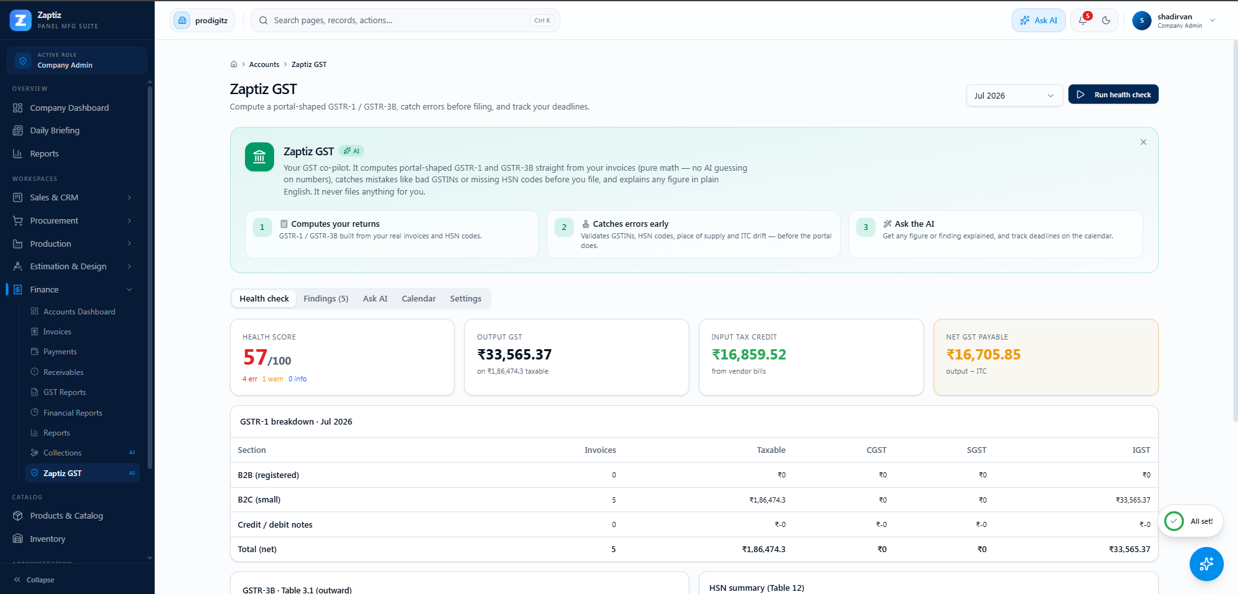The height and width of the screenshot is (594, 1238).
Task: Collapse the sidebar
Action: 34,580
